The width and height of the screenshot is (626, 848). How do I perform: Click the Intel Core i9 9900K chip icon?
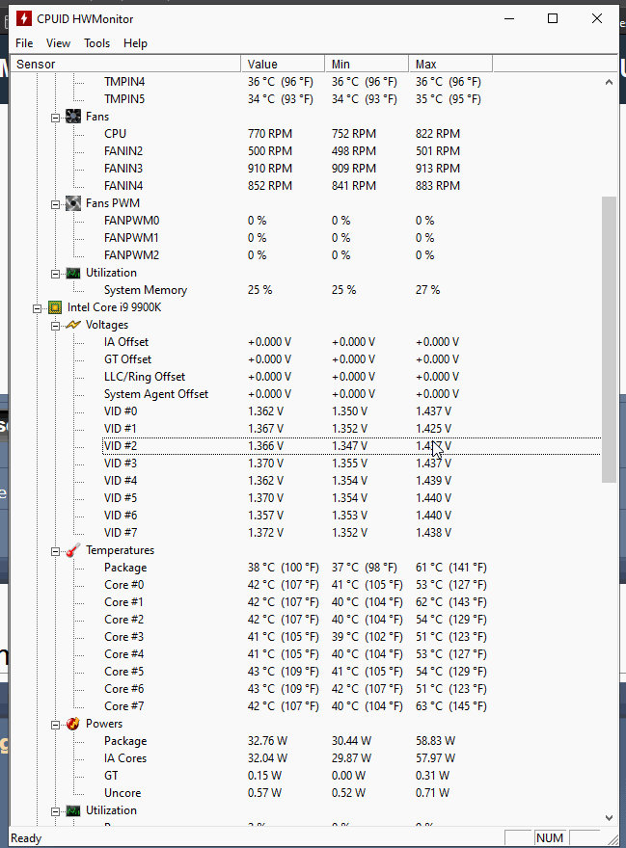[x=55, y=307]
